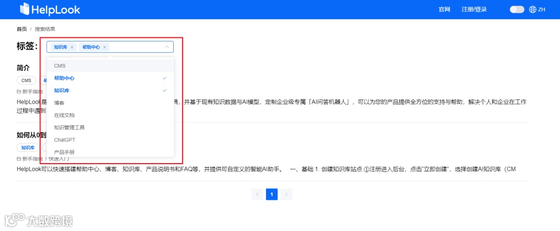Toggle the dark mode switch

pyautogui.click(x=517, y=10)
